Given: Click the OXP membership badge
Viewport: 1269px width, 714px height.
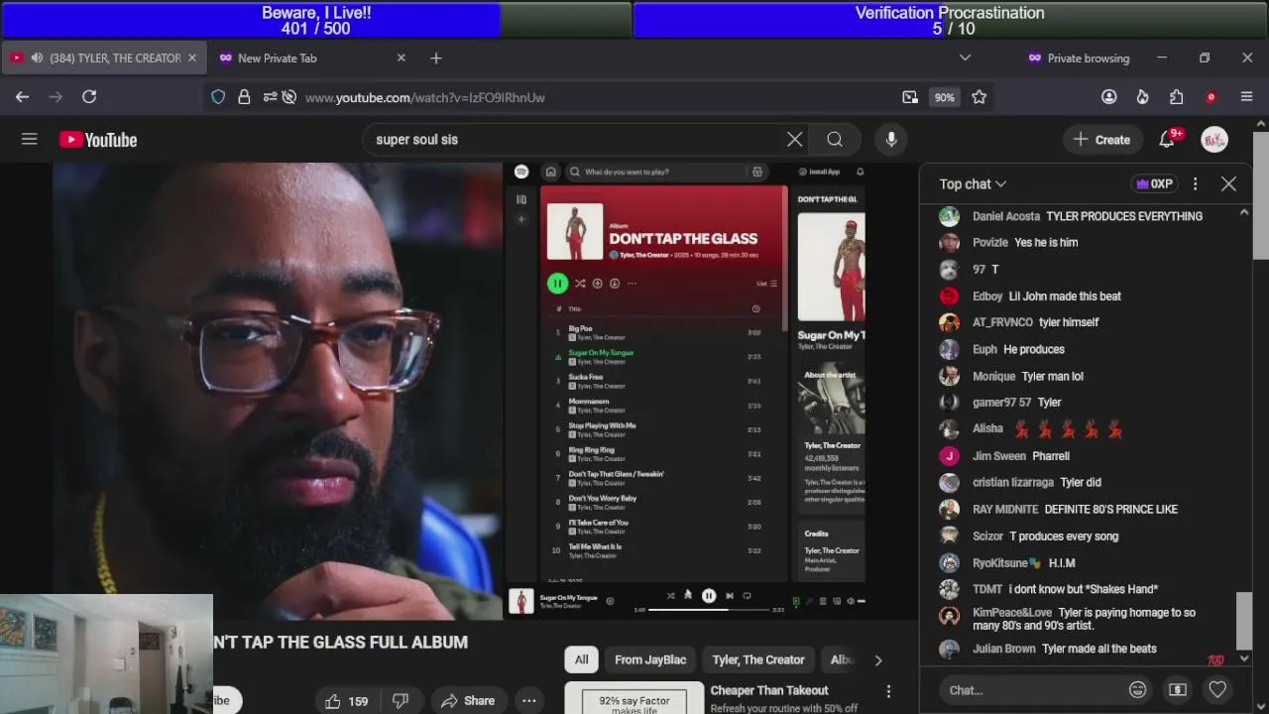Looking at the screenshot, I should [1154, 183].
